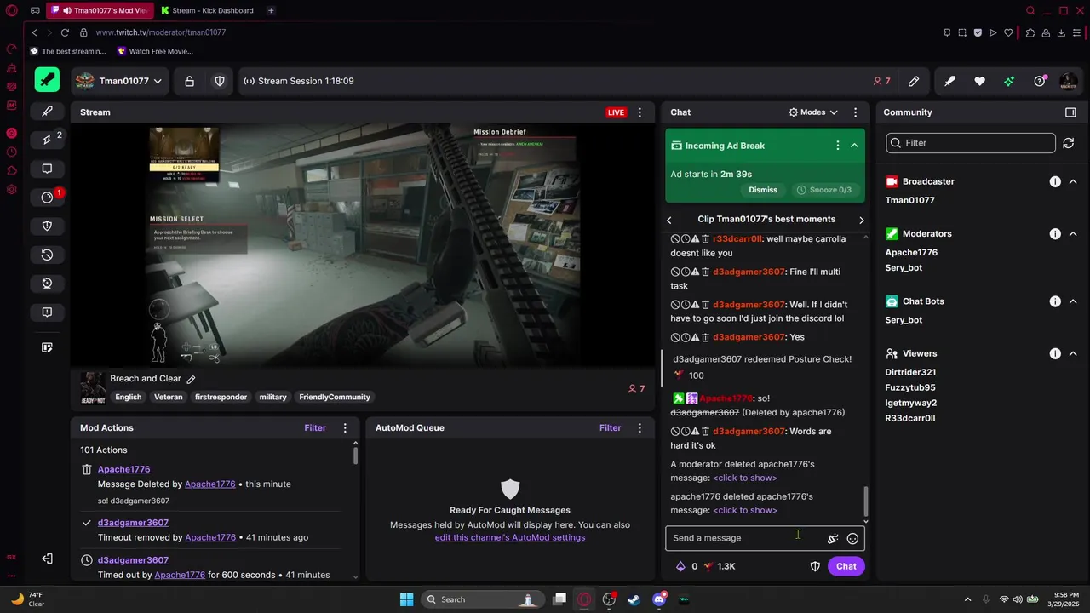The height and width of the screenshot is (613, 1090).
Task: Click the report message sidebar icon
Action: click(x=47, y=312)
